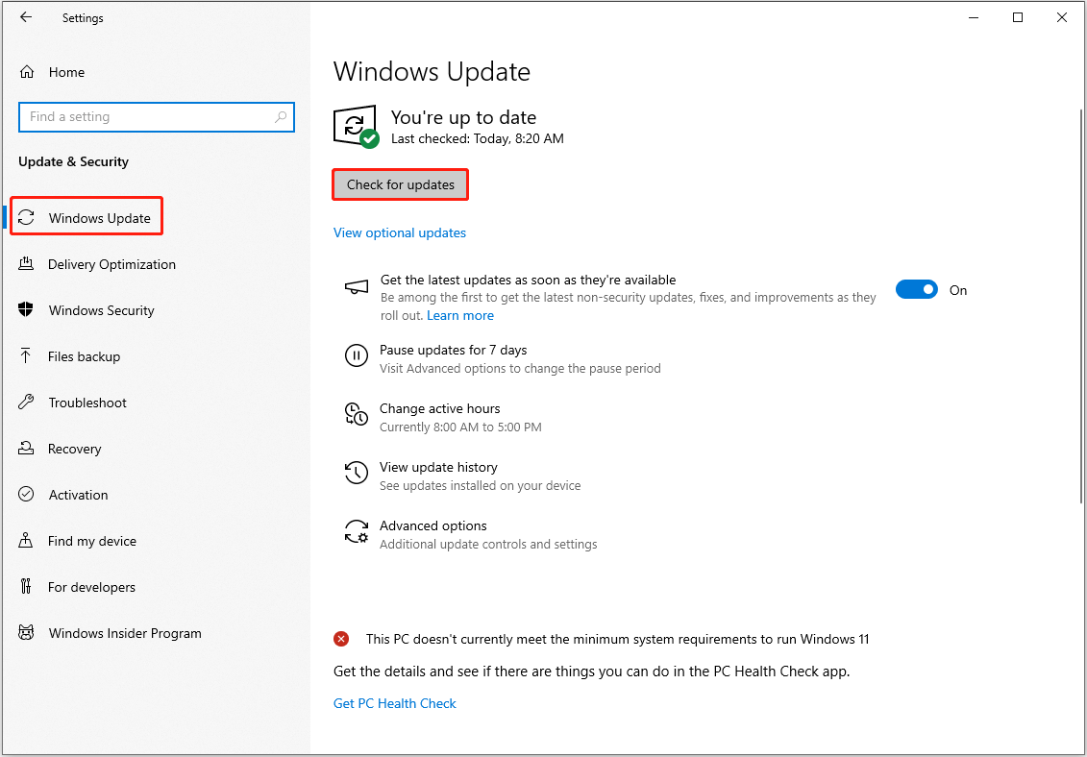The width and height of the screenshot is (1087, 757).
Task: Click the Delivery Optimization icon
Action: point(26,264)
